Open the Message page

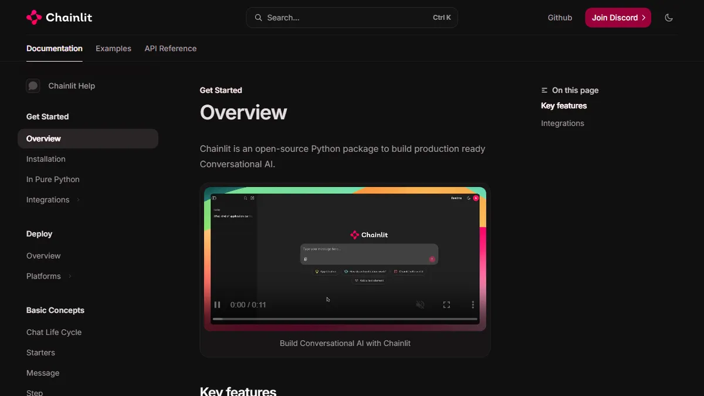pyautogui.click(x=43, y=373)
